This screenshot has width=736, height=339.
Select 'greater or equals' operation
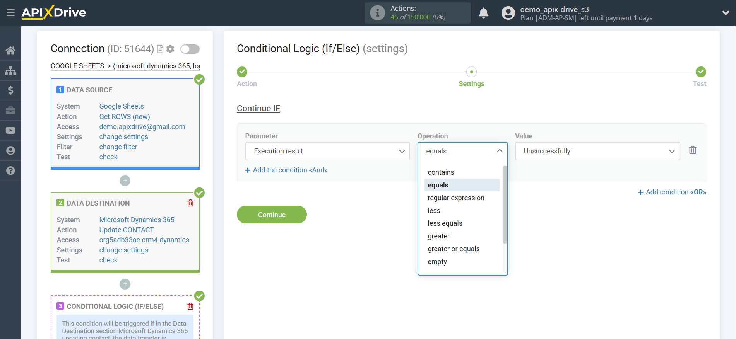462,249
